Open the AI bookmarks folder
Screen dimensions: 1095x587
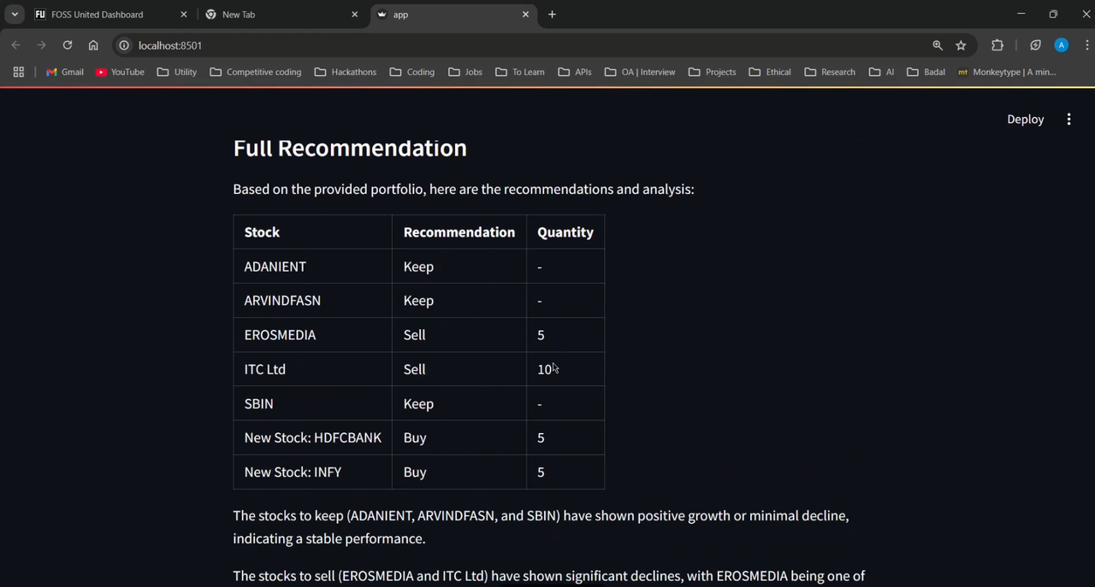881,72
